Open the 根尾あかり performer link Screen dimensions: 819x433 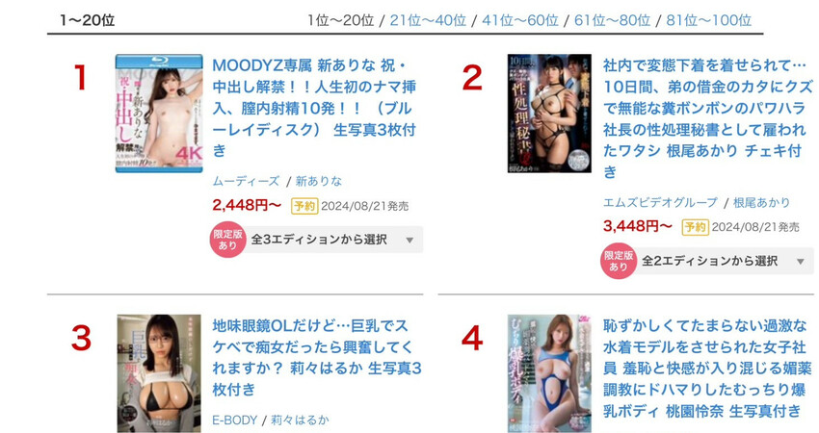(x=761, y=202)
